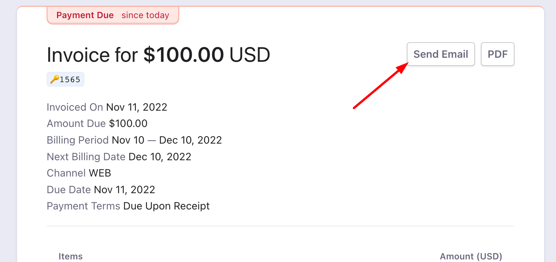Click the Send Email button
Image resolution: width=556 pixels, height=262 pixels.
coord(441,54)
